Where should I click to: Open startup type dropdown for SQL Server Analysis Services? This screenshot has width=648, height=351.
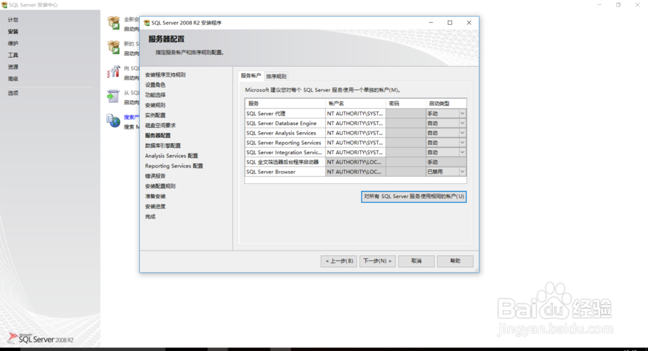463,133
